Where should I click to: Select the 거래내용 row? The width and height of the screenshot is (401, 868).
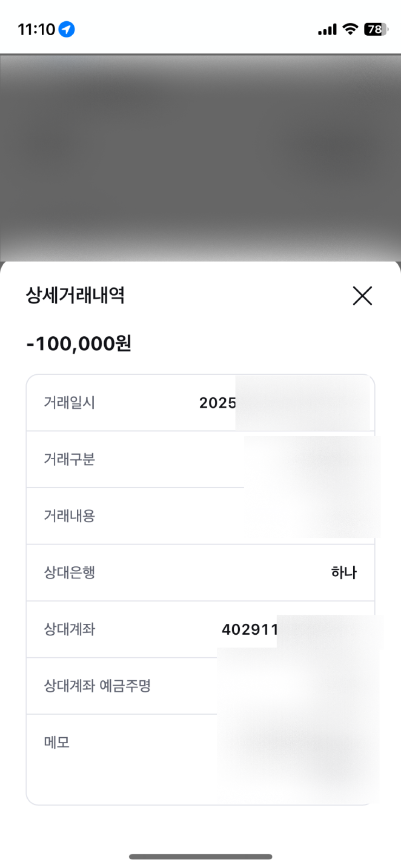pyautogui.click(x=200, y=516)
